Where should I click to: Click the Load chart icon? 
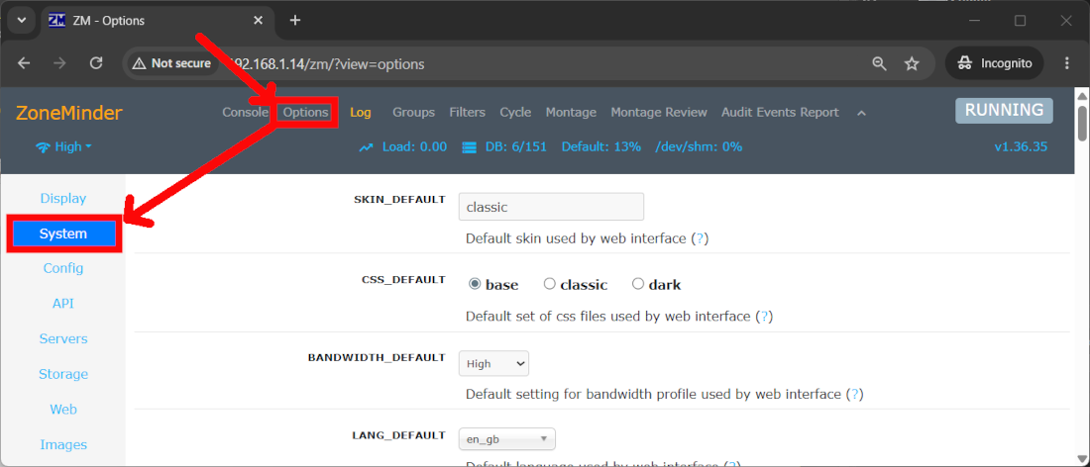367,147
